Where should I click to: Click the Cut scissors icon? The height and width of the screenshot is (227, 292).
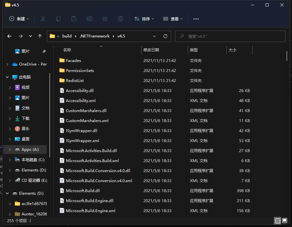pos(43,19)
